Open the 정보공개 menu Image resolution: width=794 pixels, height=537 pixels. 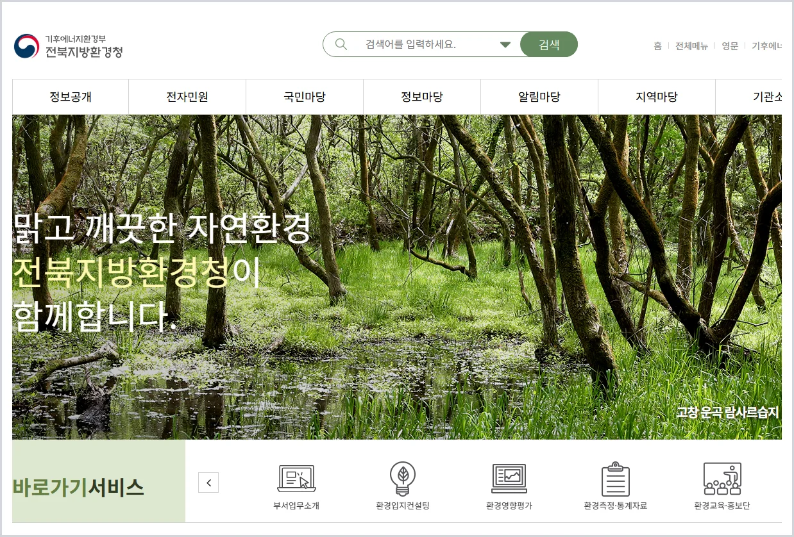click(x=71, y=97)
